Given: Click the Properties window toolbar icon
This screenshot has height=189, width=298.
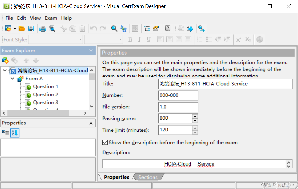Looking at the screenshot, I should coord(156,29).
